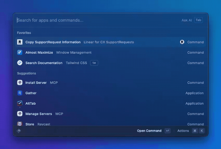Viewport: 221px width, 149px height.
Task: Open the AltTab application row
Action: click(110, 103)
